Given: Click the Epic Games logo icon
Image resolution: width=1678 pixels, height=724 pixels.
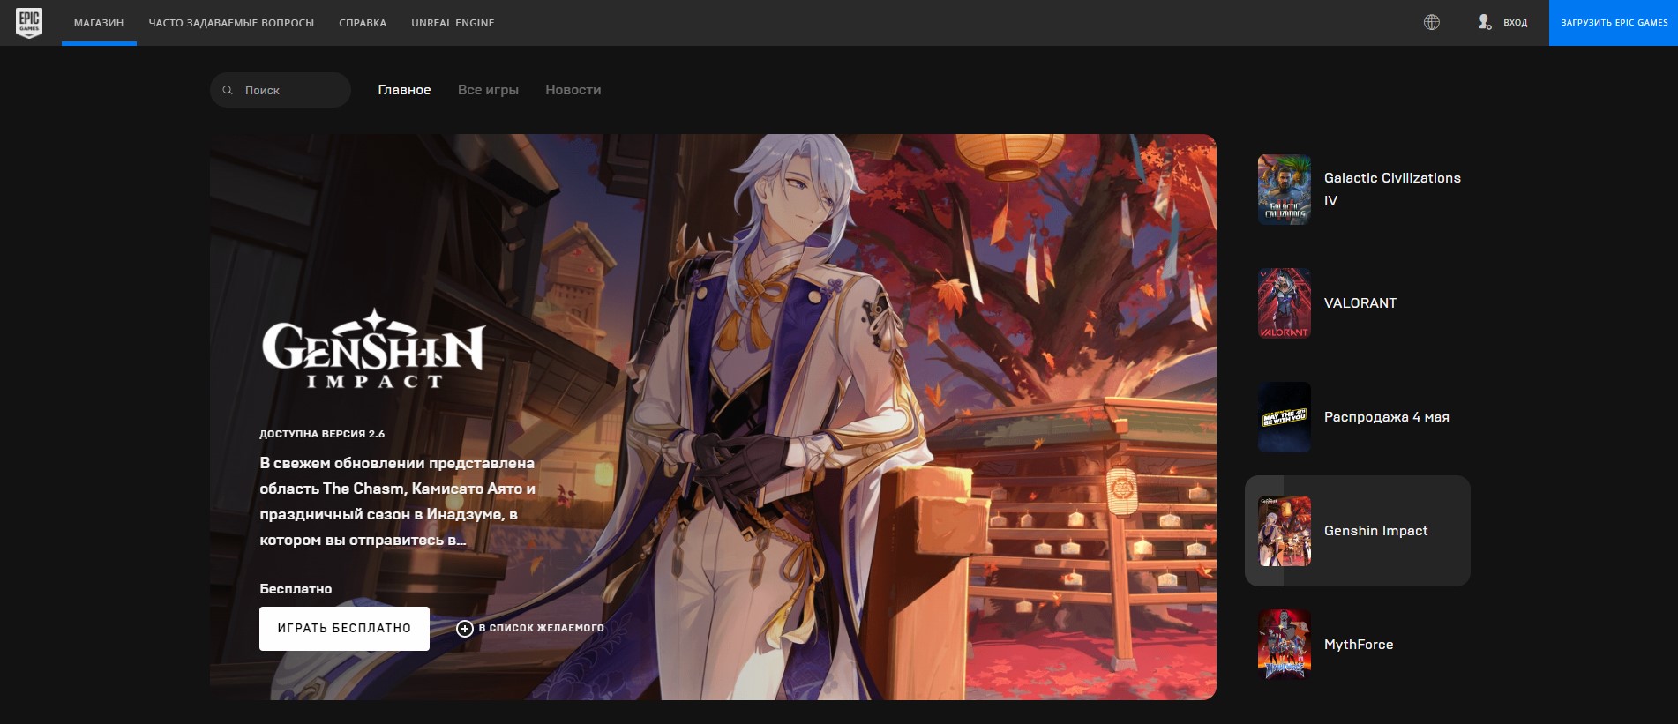Looking at the screenshot, I should (29, 23).
